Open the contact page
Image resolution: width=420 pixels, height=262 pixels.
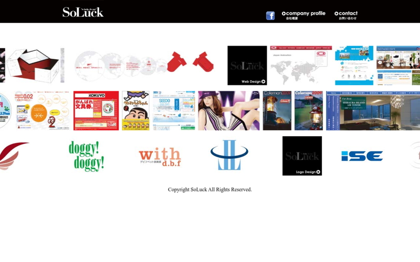pyautogui.click(x=346, y=15)
